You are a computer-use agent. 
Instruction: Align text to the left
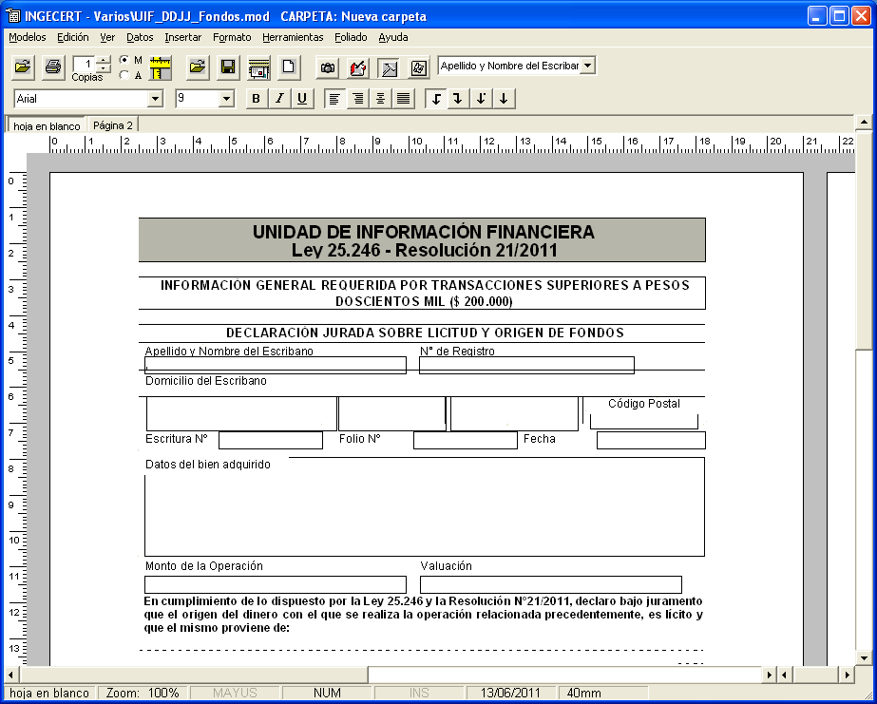334,99
